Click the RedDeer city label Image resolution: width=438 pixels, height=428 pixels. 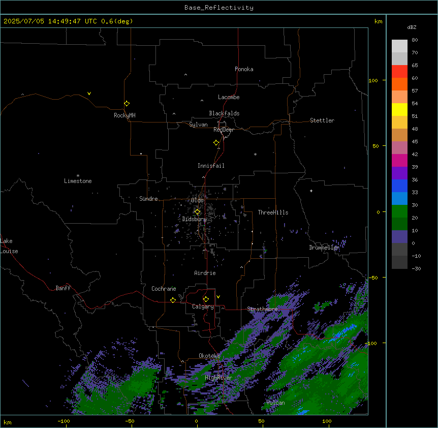tap(224, 130)
